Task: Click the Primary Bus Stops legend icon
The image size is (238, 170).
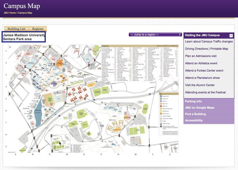Action: [161, 124]
